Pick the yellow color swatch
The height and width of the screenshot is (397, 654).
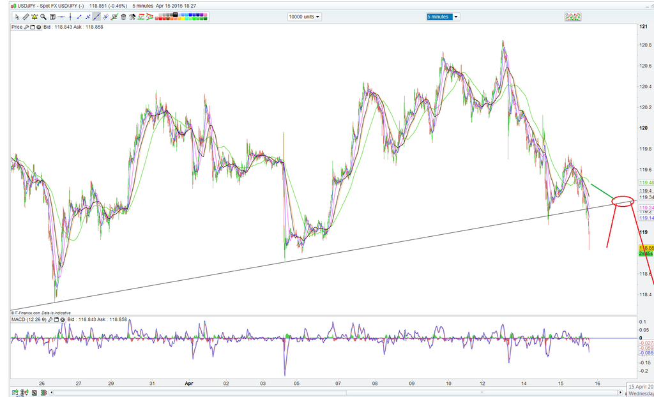click(x=183, y=19)
